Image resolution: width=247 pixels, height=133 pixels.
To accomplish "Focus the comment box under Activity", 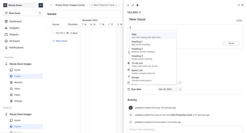I will pos(185,129).
